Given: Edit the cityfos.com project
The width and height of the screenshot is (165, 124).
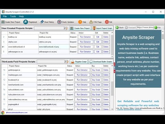Looking at the screenshot, I should 98,42.
